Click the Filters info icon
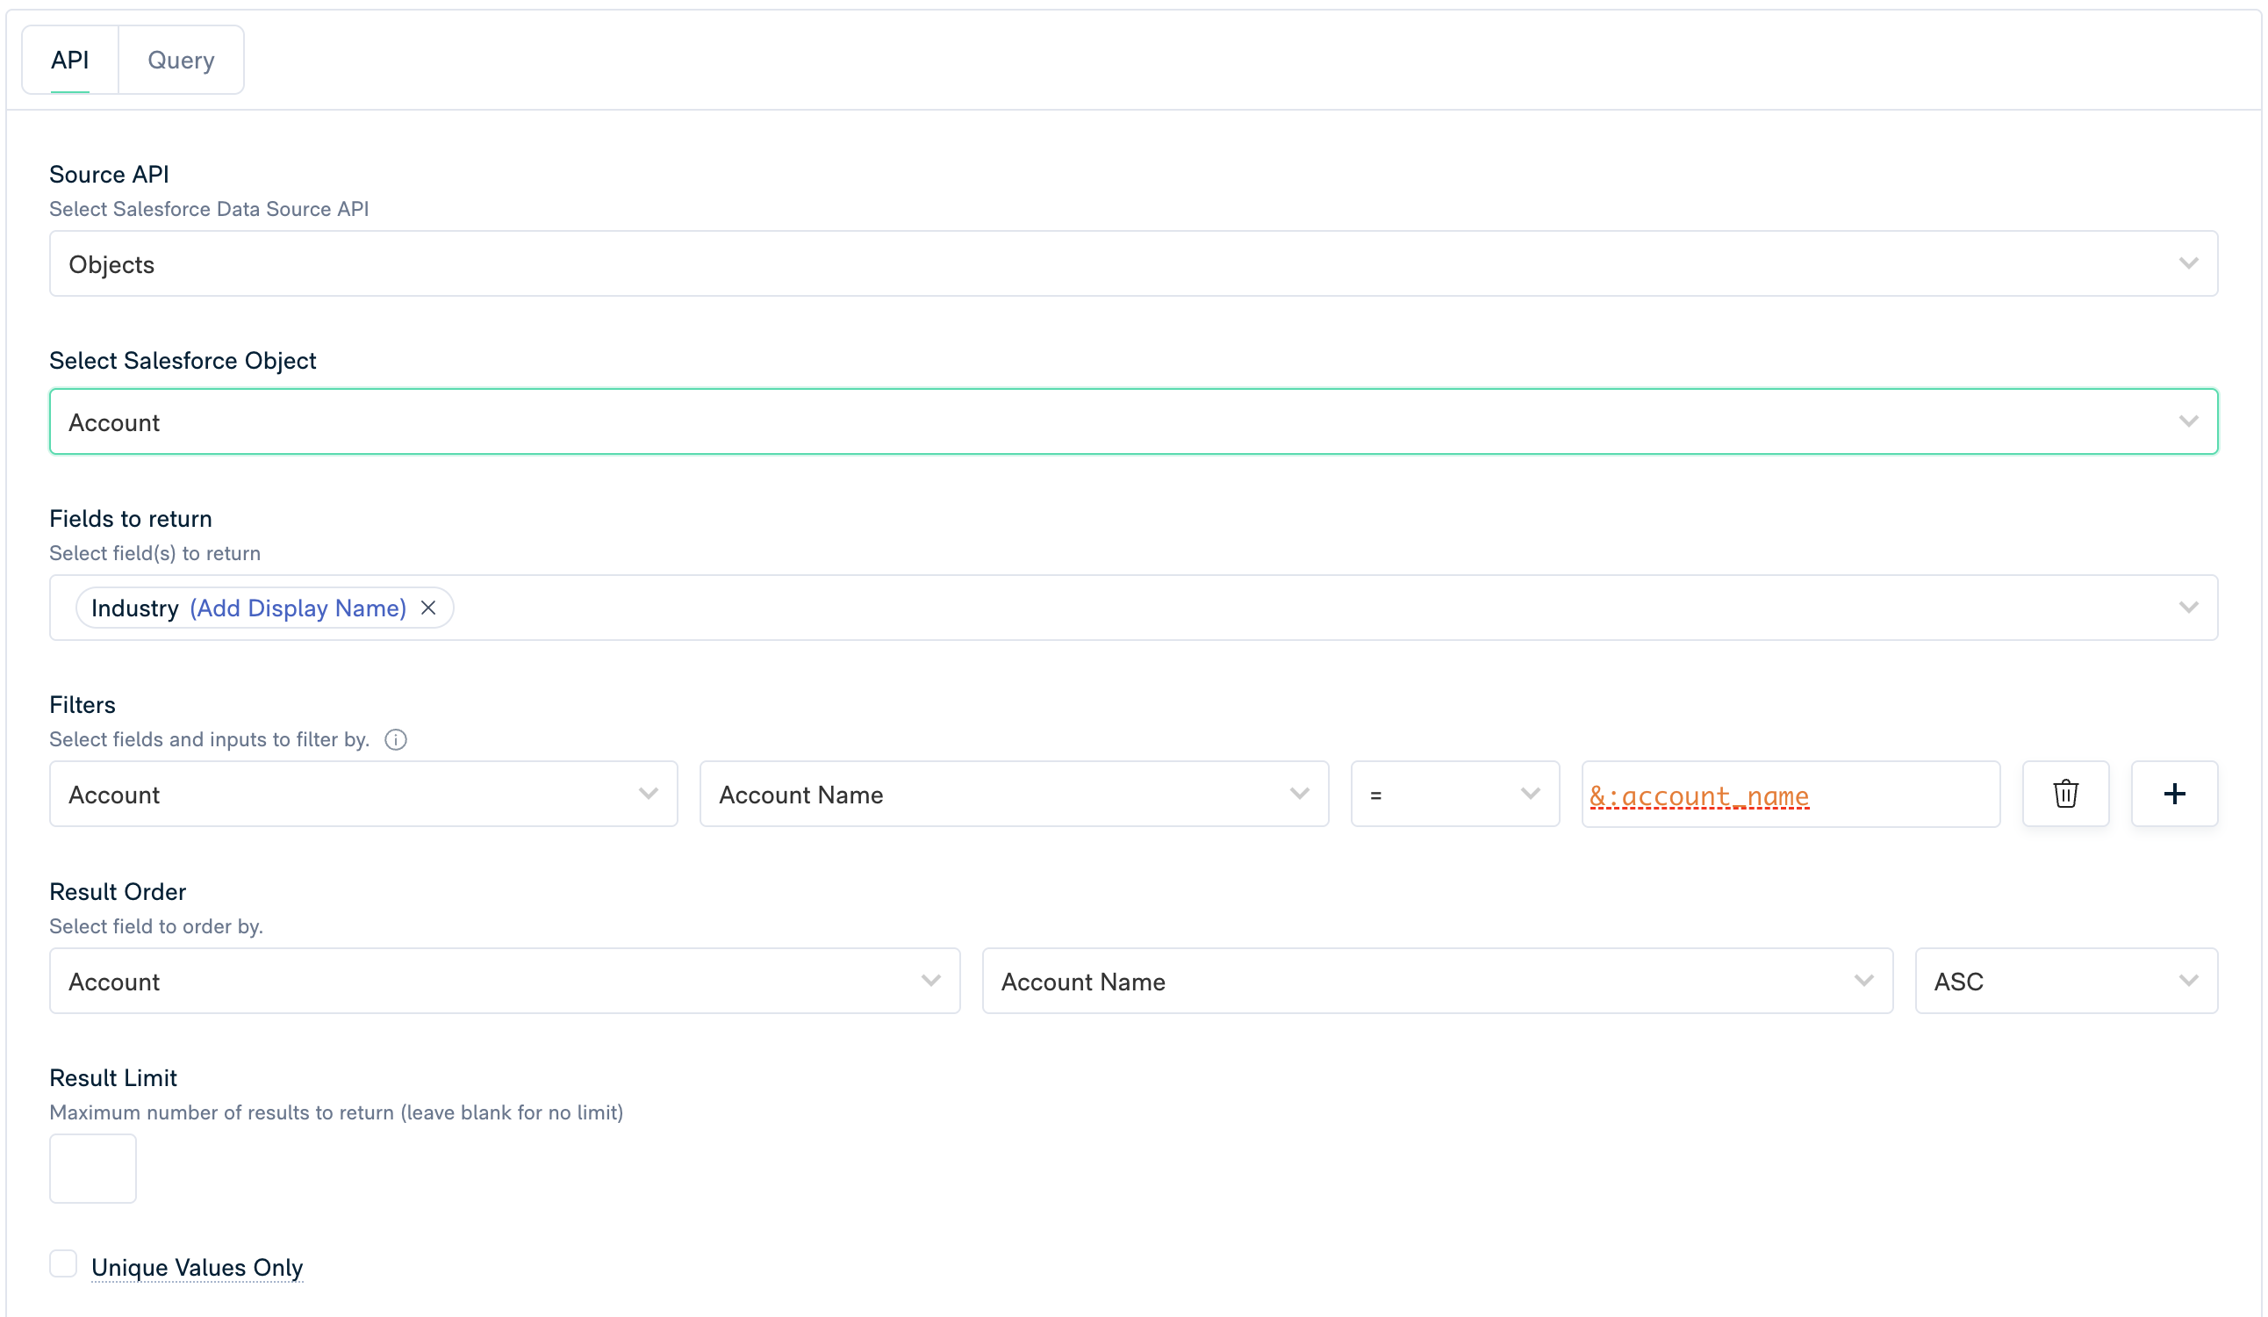2268x1317 pixels. tap(396, 739)
